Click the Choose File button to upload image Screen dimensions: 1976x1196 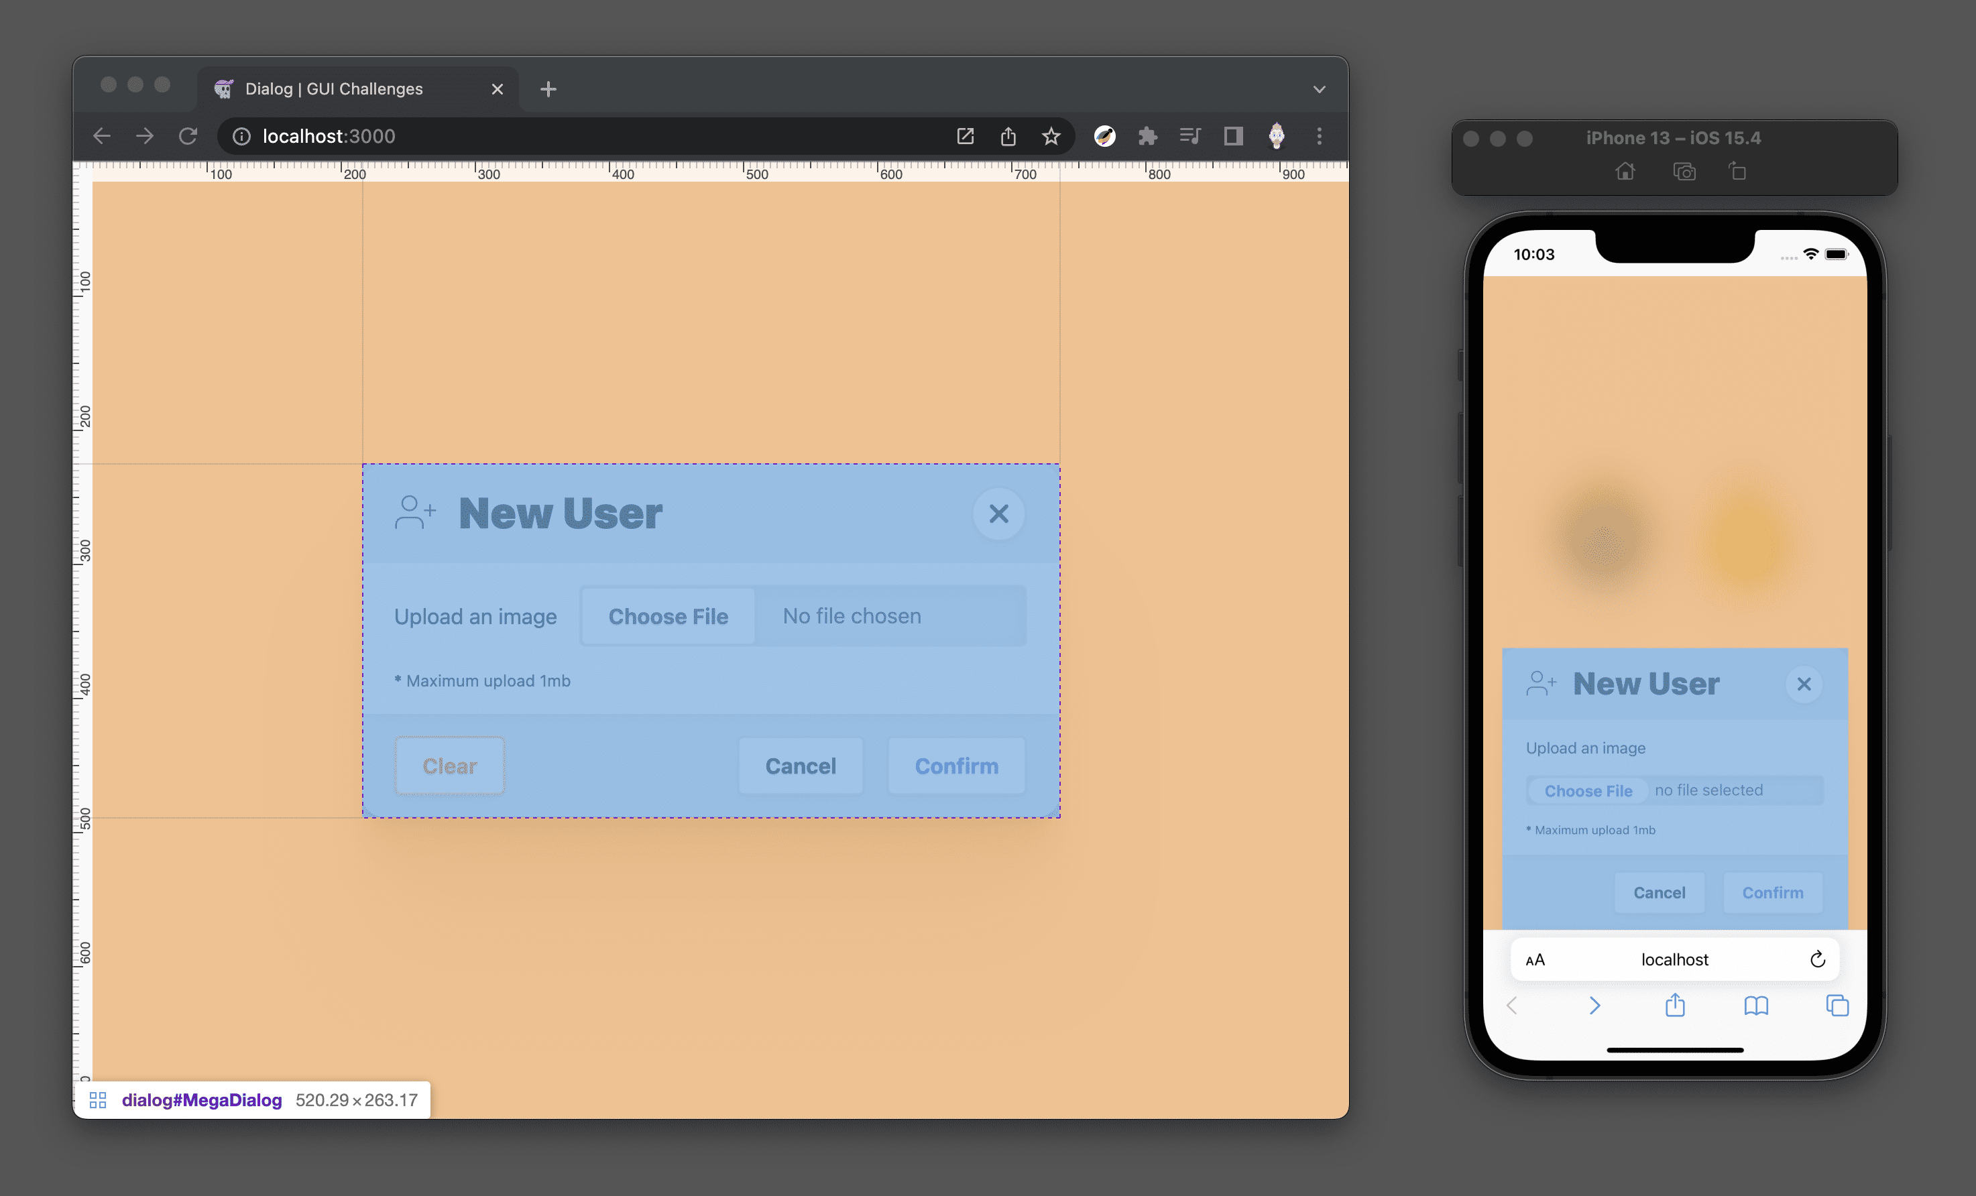point(668,615)
